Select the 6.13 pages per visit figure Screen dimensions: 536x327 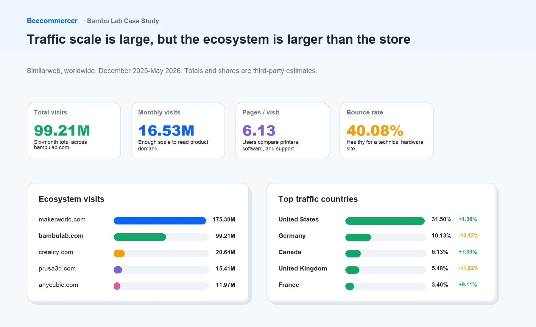(x=259, y=131)
